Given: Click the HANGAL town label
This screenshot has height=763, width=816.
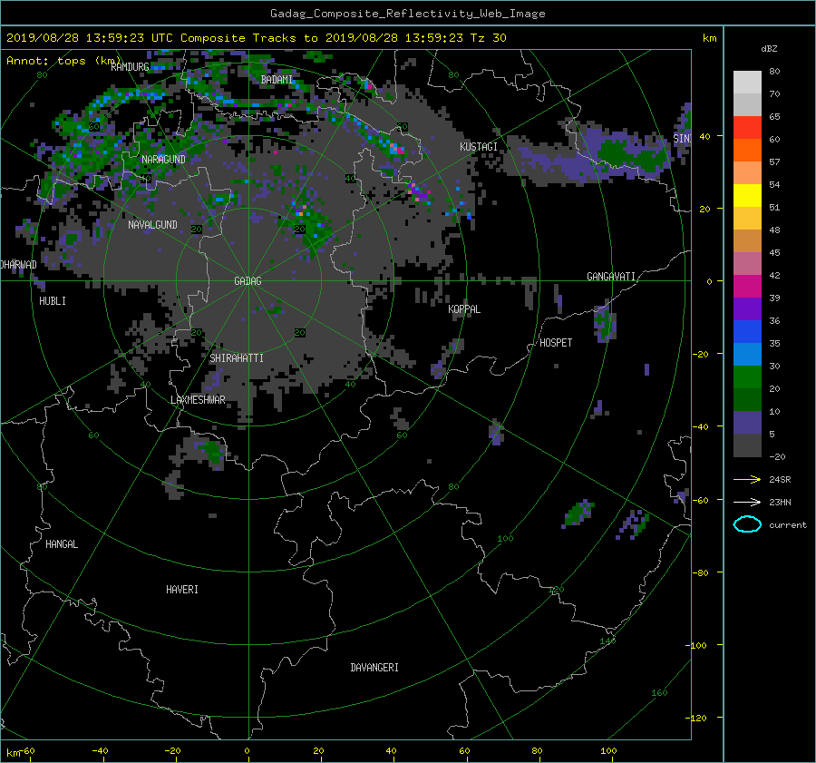Looking at the screenshot, I should 62,544.
